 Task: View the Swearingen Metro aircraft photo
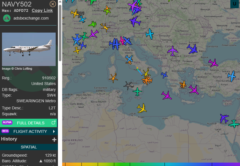29,49
